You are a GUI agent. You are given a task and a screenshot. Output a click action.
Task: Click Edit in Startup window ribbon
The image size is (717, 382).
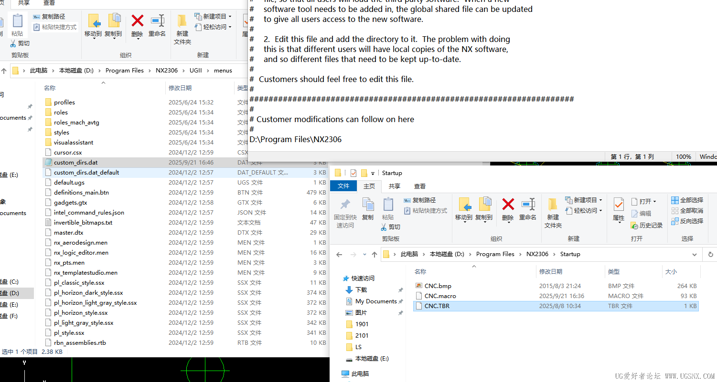tap(642, 214)
